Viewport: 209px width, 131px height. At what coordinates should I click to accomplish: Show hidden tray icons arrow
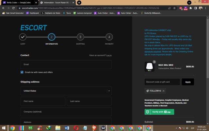(176, 128)
